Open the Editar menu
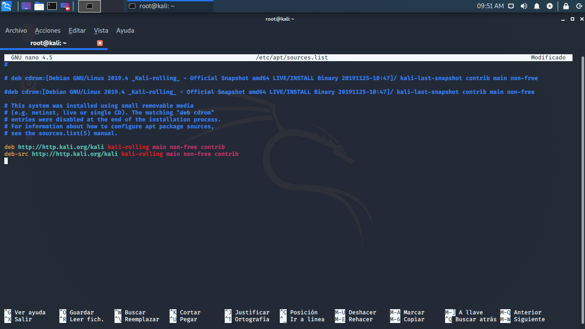 [77, 31]
